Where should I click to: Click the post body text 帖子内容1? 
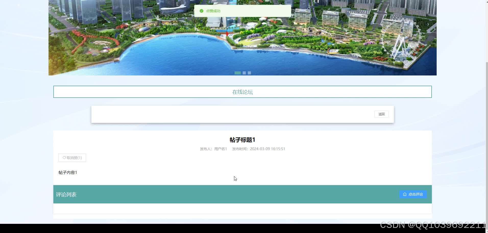[x=68, y=172]
